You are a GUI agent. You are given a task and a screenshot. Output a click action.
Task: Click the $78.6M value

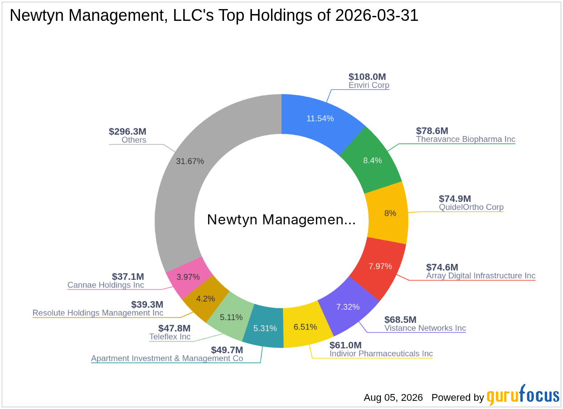[432, 131]
